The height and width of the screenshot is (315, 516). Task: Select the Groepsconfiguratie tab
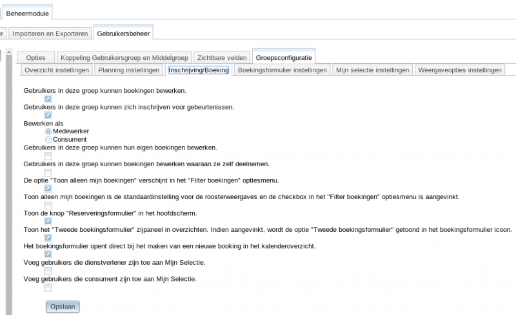pyautogui.click(x=284, y=57)
